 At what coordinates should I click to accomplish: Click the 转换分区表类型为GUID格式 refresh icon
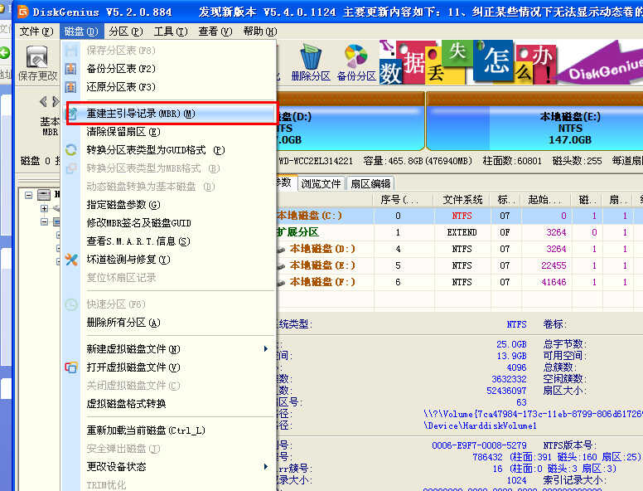coord(71,150)
